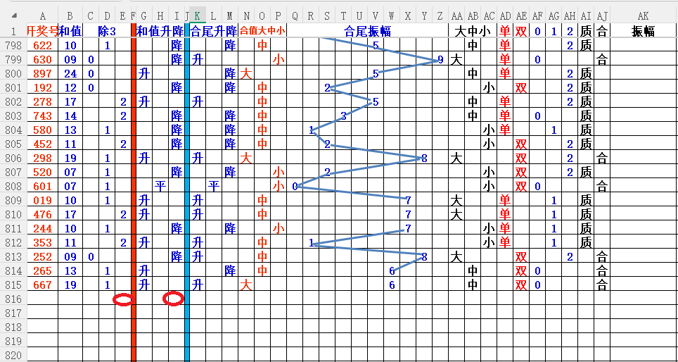Click the empty cell A816 below 667
The image size is (678, 362).
coord(42,299)
